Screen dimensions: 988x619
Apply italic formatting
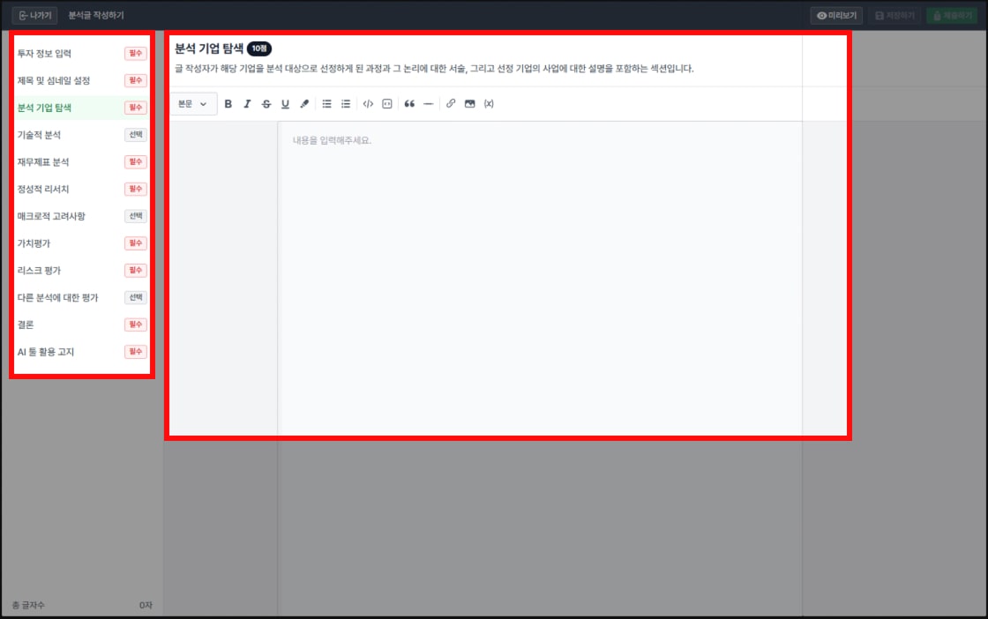pyautogui.click(x=247, y=104)
